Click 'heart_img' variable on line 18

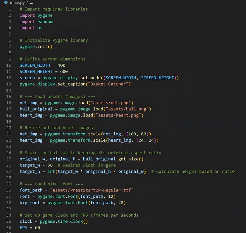(x=31, y=115)
